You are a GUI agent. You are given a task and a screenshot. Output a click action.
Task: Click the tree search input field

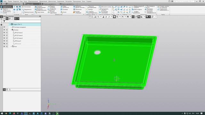coord(23,21)
